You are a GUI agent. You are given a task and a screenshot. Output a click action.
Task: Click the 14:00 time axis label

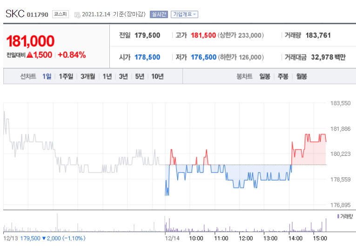pyautogui.click(x=296, y=238)
